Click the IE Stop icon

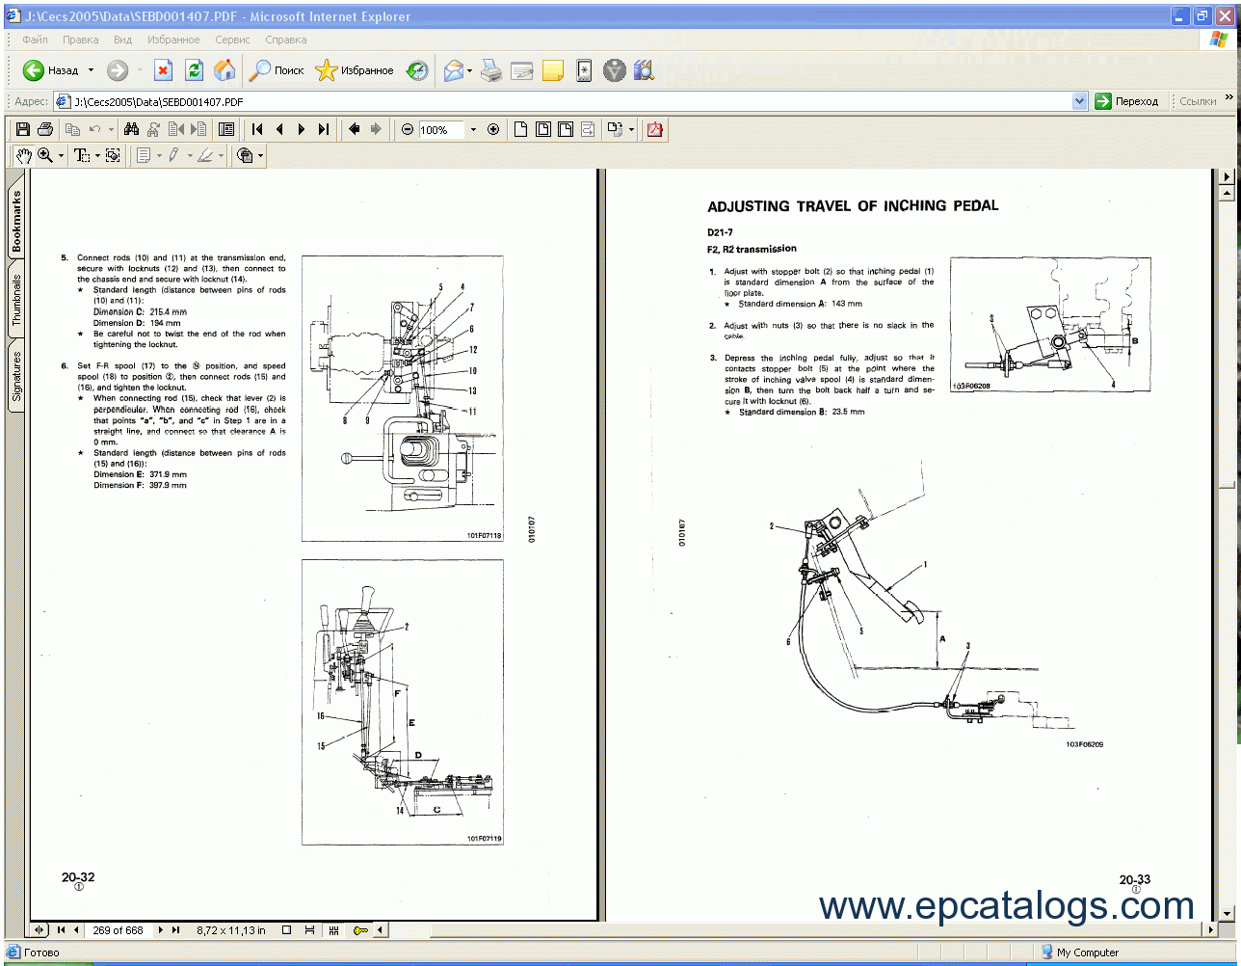click(164, 70)
